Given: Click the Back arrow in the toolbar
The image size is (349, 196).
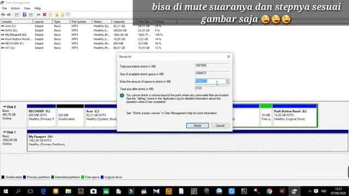Looking at the screenshot, I should pos(3,15).
